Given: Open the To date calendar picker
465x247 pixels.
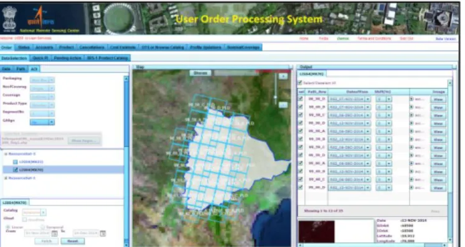Looking at the screenshot, I should click(103, 233).
